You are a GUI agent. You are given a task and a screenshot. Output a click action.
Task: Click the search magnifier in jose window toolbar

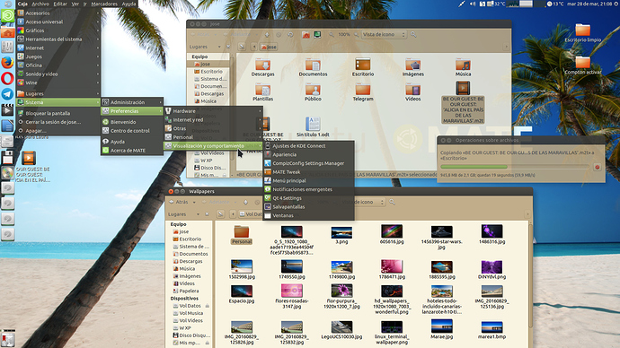coord(413,35)
